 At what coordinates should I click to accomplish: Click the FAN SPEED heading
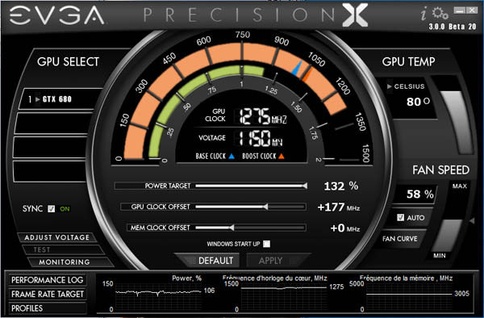click(x=440, y=170)
